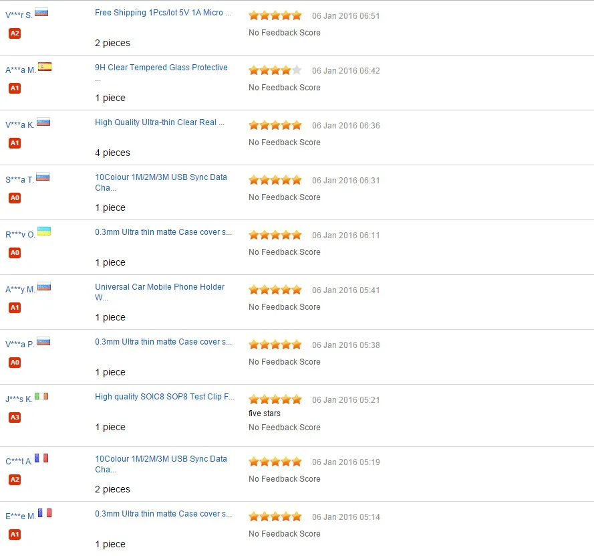Image resolution: width=594 pixels, height=556 pixels.
Task: Click the French flag next to C***t A.
Action: 41,458
